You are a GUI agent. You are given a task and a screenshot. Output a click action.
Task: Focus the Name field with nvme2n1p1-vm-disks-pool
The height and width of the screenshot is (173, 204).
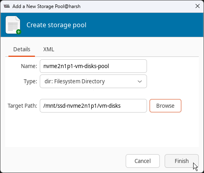(x=93, y=66)
